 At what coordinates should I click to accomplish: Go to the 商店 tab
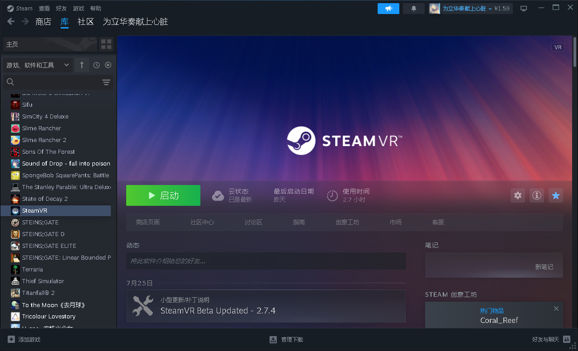point(43,21)
